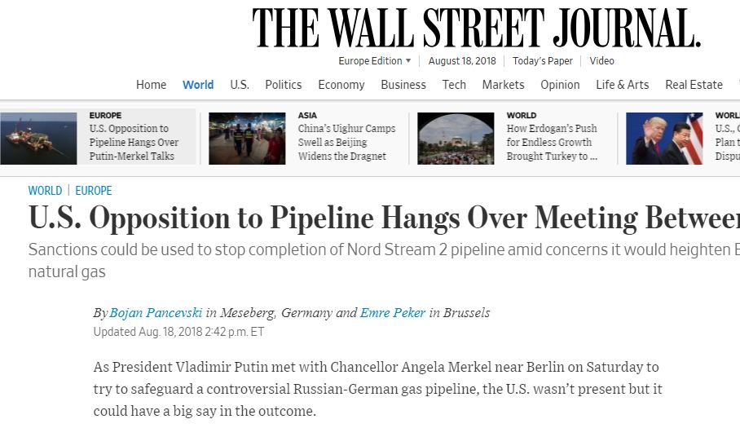Image resolution: width=740 pixels, height=428 pixels.
Task: Open the Politics section
Action: click(x=283, y=85)
